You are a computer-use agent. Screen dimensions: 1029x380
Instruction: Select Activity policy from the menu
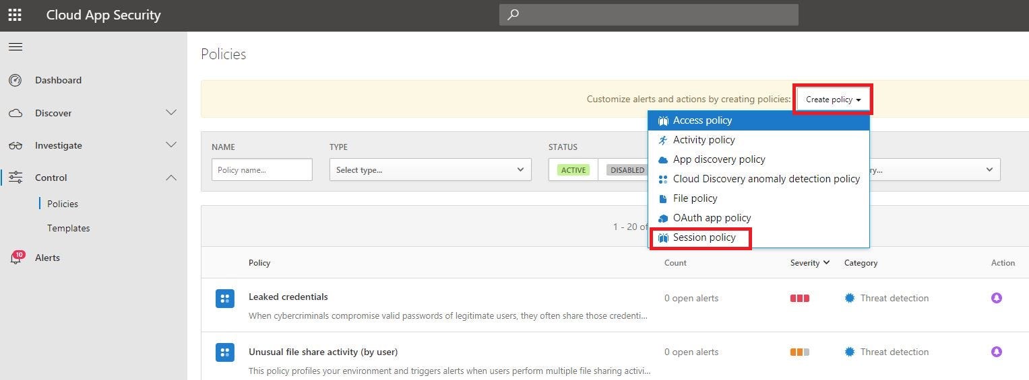coord(759,140)
